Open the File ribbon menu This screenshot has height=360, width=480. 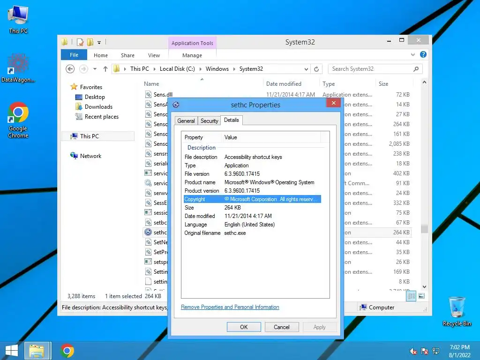[74, 55]
